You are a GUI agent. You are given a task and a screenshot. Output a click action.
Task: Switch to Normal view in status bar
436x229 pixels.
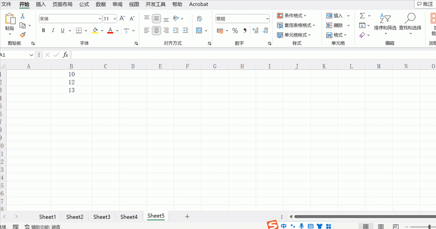point(365,226)
